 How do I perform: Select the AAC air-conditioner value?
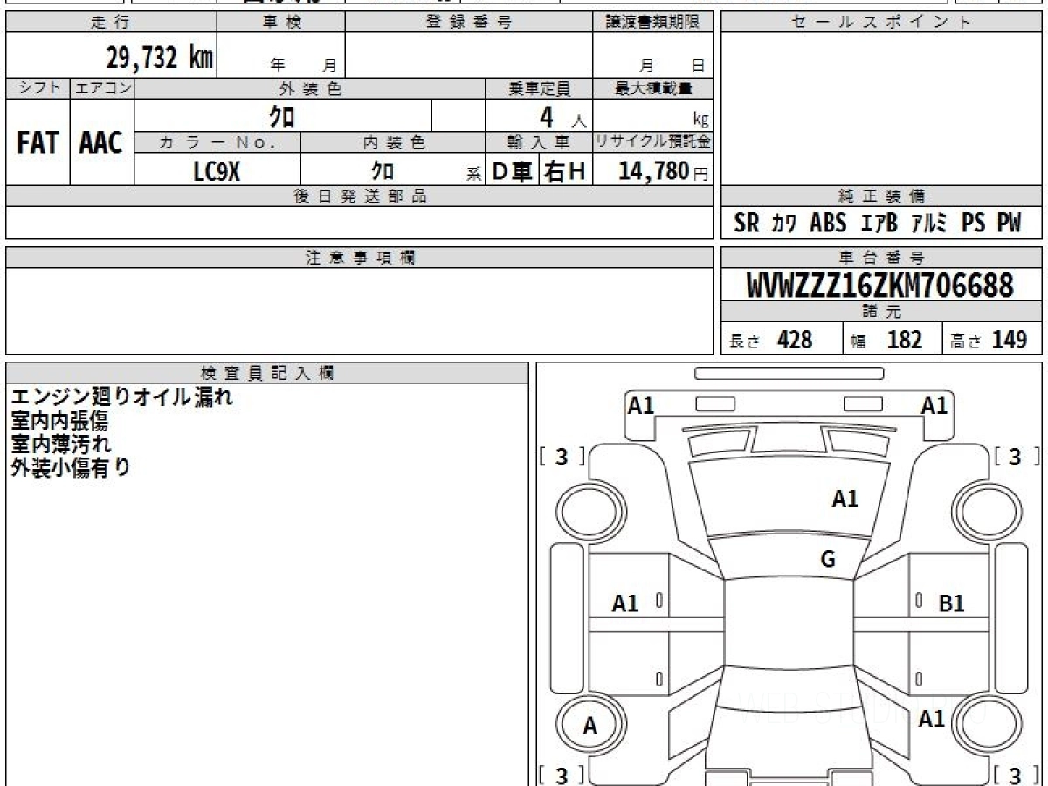coord(101,142)
